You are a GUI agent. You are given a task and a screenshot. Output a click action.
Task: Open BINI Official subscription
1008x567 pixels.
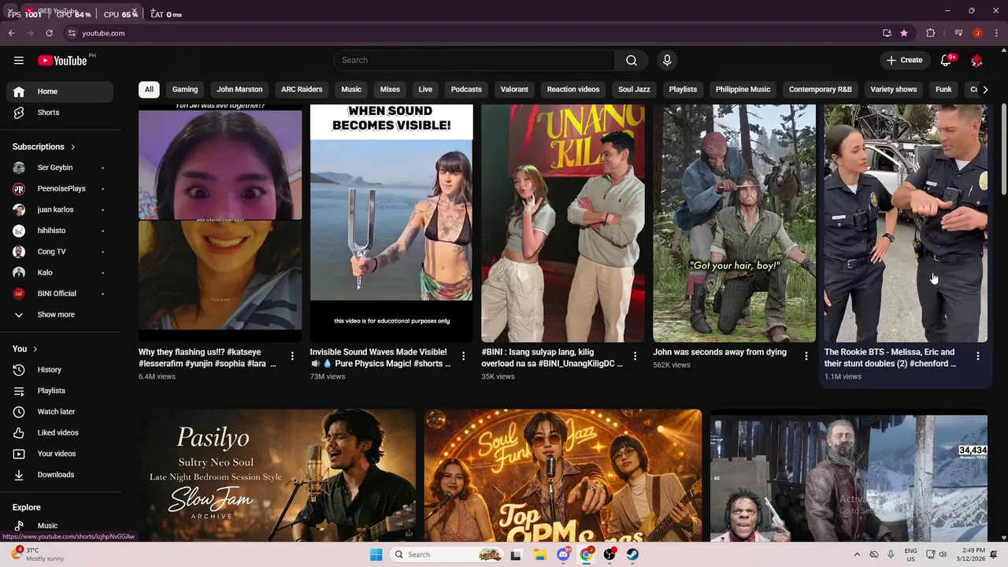tap(60, 294)
